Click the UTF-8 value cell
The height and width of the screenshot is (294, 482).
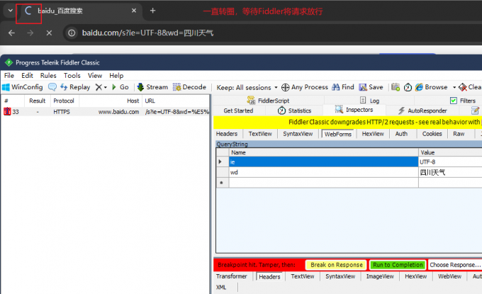(x=450, y=162)
